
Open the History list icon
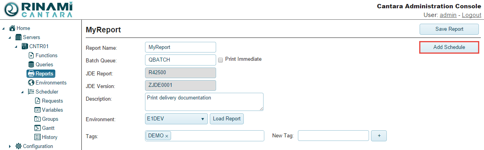coord(38,137)
